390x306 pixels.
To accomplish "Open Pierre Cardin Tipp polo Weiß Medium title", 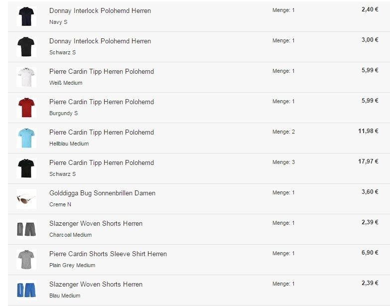I will pos(101,71).
